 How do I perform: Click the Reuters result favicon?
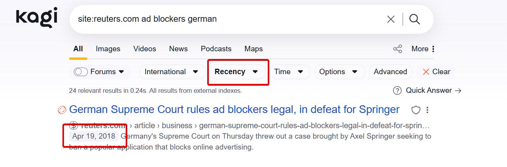(62, 110)
